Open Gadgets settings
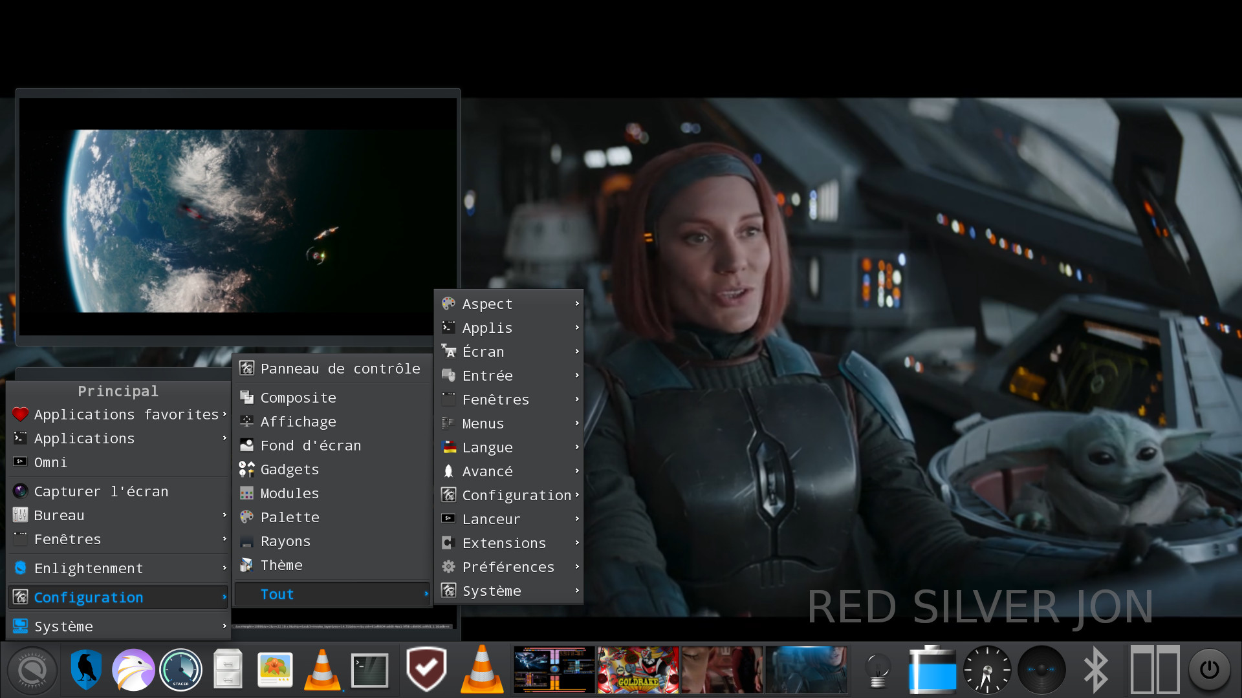Viewport: 1242px width, 698px height. coord(332,469)
